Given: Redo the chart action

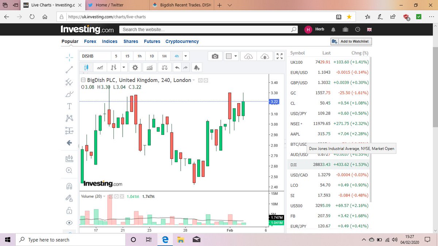Looking at the screenshot, I should click(186, 67).
